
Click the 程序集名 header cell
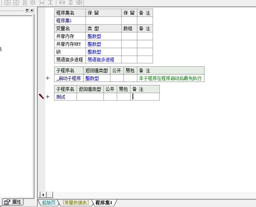pos(70,13)
